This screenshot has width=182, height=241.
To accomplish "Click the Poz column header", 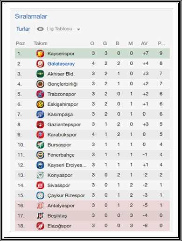I will (x=20, y=43).
